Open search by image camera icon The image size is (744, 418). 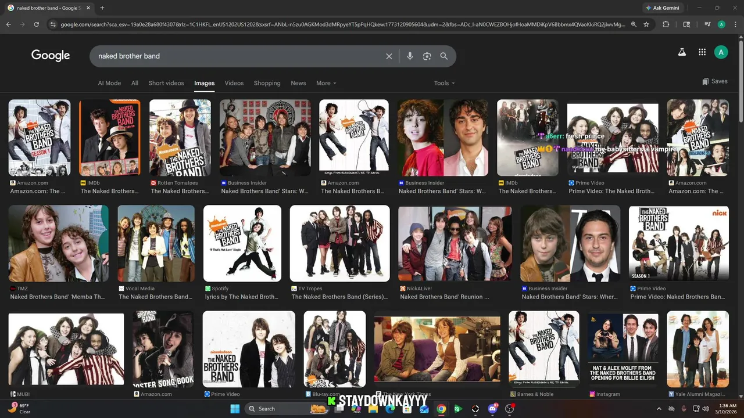pyautogui.click(x=427, y=56)
